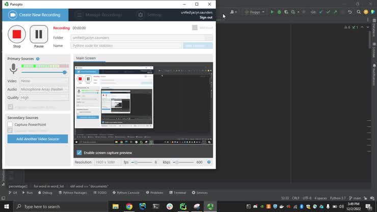Open the warnings count indicator in editor
Viewport: 377px width, 212px height.
point(347,27)
